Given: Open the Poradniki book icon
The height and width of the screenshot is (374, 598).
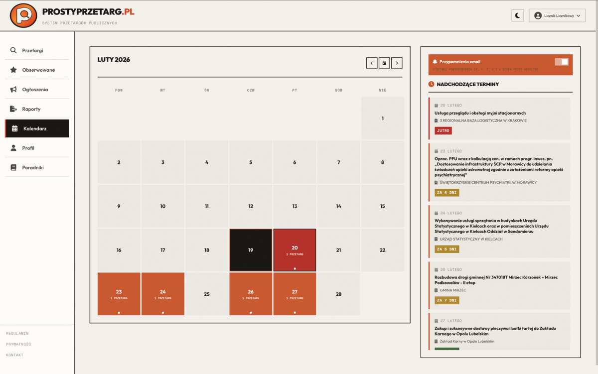Looking at the screenshot, I should click(x=13, y=167).
